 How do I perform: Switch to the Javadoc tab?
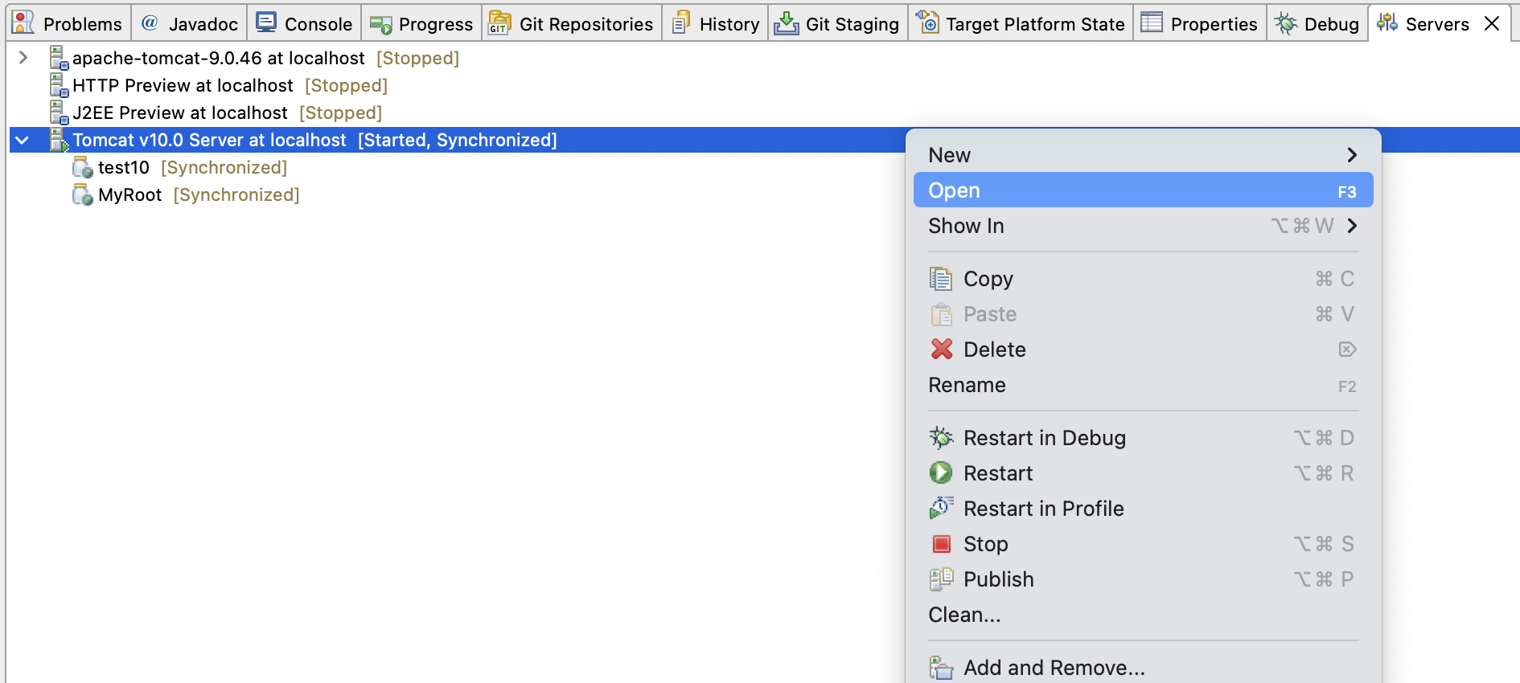(x=190, y=23)
